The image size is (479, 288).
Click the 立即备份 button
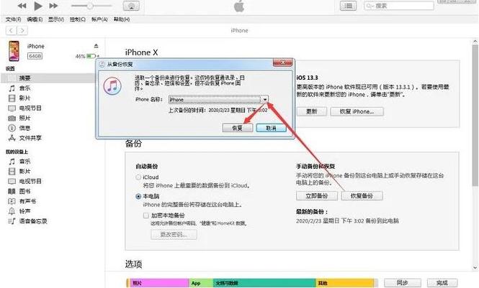317,196
